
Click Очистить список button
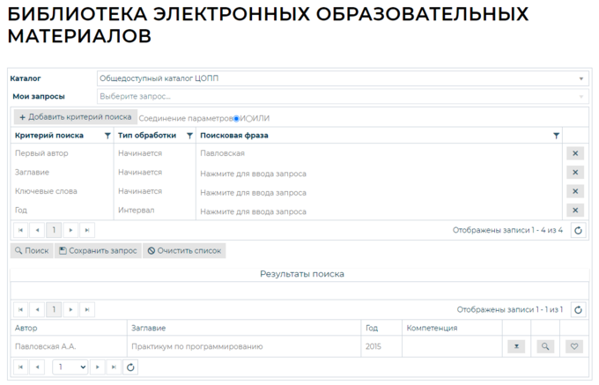184,250
